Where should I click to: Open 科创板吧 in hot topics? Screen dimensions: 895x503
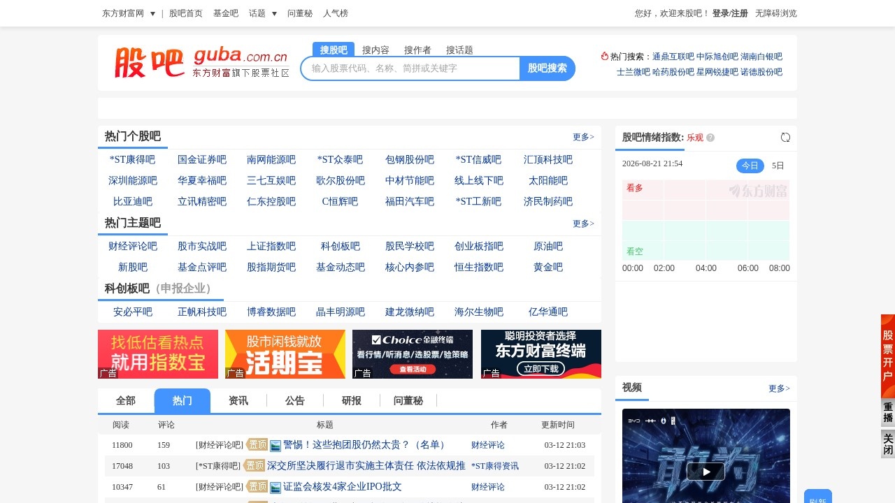(341, 247)
